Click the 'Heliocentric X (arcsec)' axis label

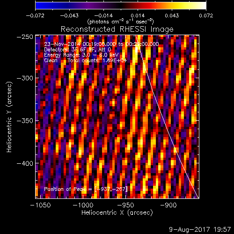(117, 213)
